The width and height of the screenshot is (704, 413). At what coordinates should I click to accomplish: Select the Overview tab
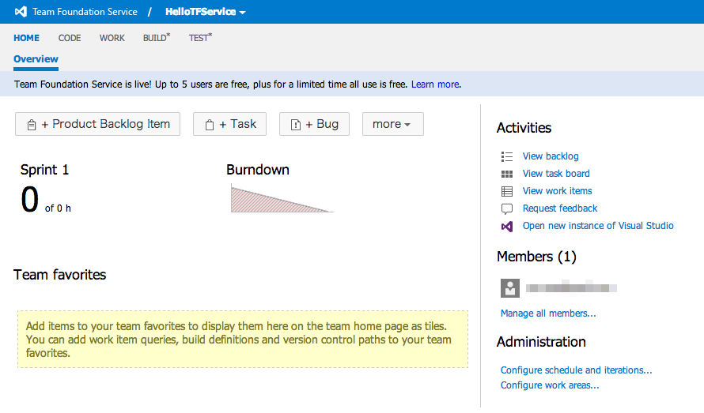[x=36, y=59]
